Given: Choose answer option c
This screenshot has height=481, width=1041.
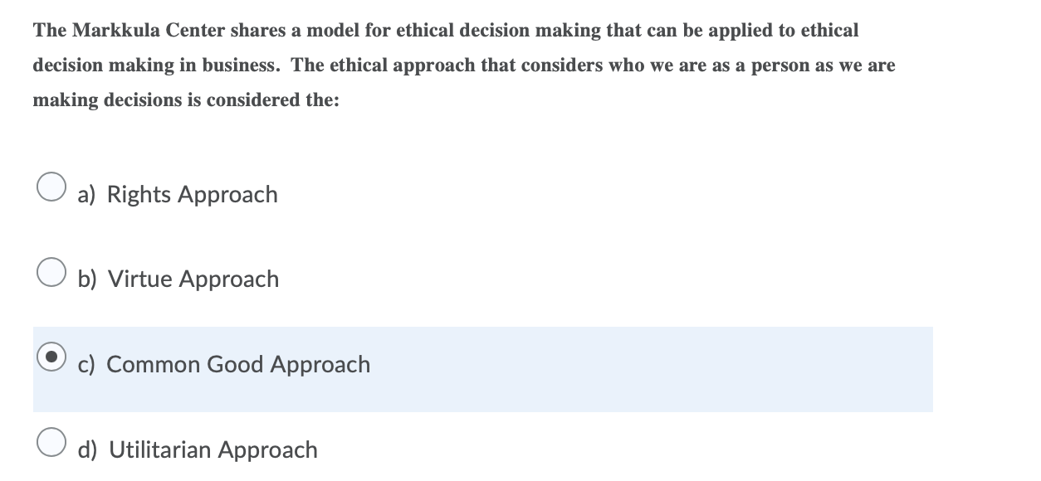Looking at the screenshot, I should 223,364.
